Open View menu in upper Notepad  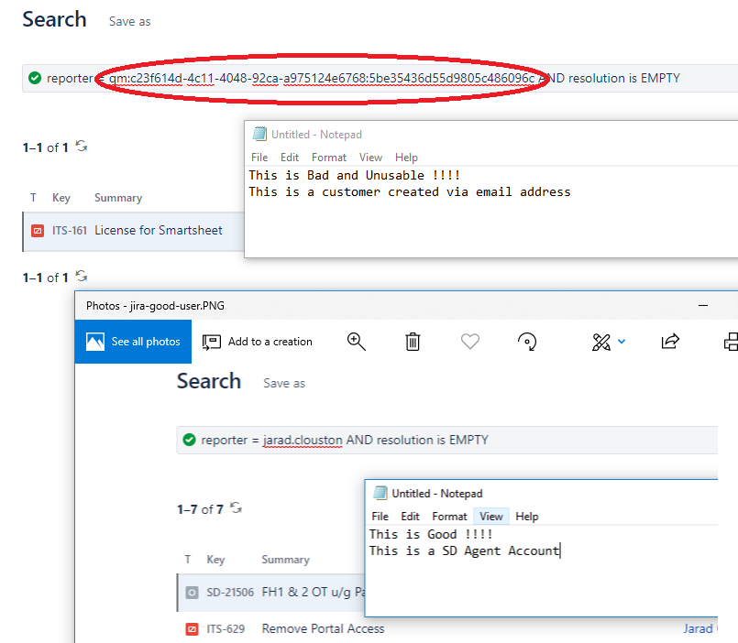click(x=371, y=158)
